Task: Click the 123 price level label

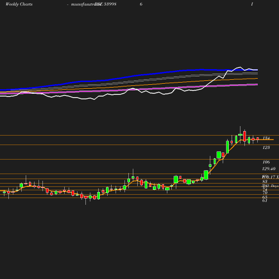Action: [266, 147]
